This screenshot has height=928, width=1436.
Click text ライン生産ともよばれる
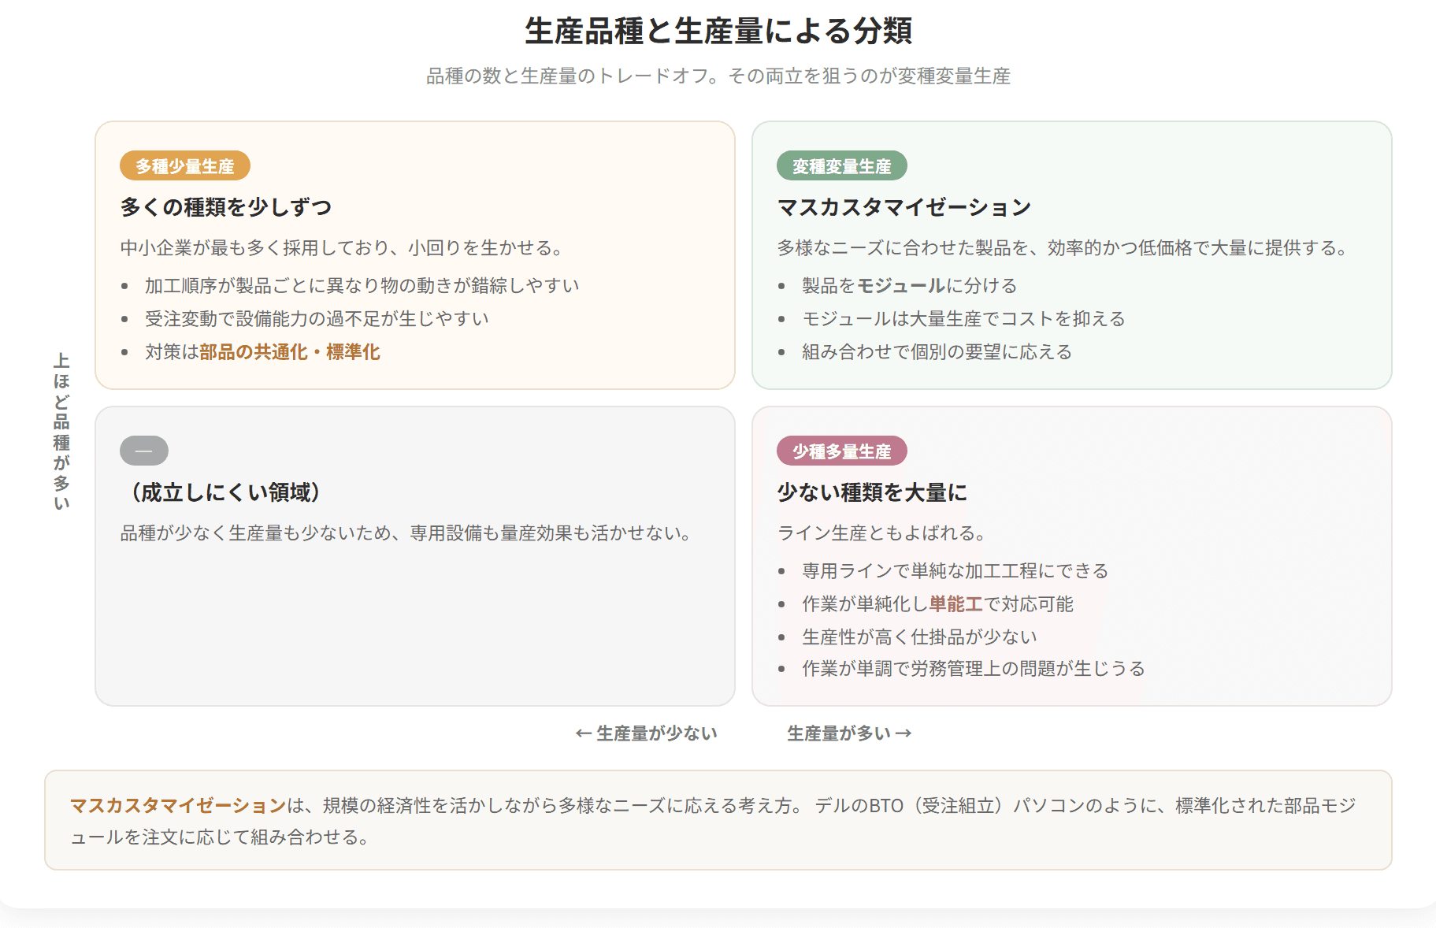[882, 533]
